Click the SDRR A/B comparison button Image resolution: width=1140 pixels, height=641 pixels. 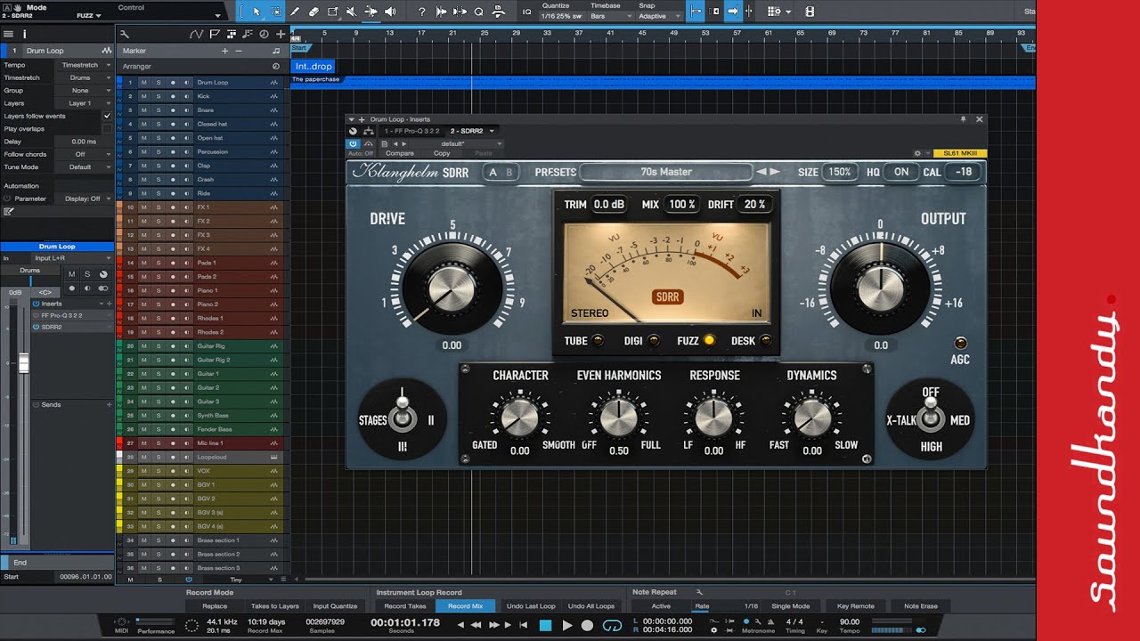[502, 172]
